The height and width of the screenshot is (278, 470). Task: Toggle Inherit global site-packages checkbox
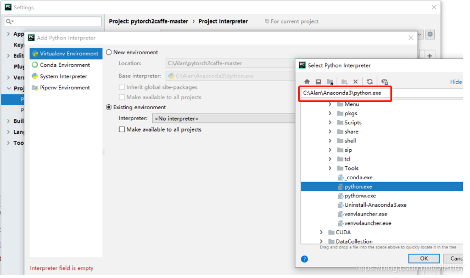[122, 87]
